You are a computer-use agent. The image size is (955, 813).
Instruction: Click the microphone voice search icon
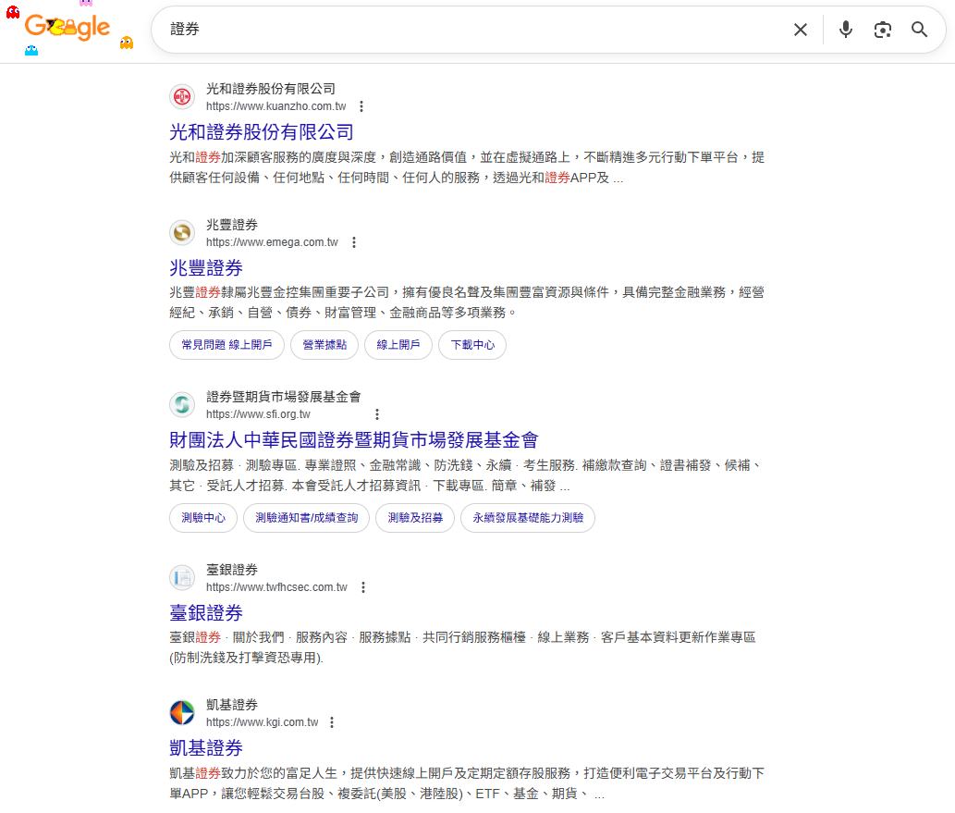tap(845, 29)
